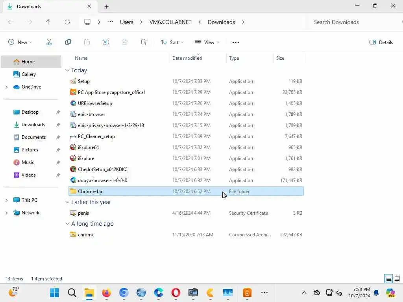Screen dimensions: 403x302
Task: Open the View dropdown
Action: 207,42
